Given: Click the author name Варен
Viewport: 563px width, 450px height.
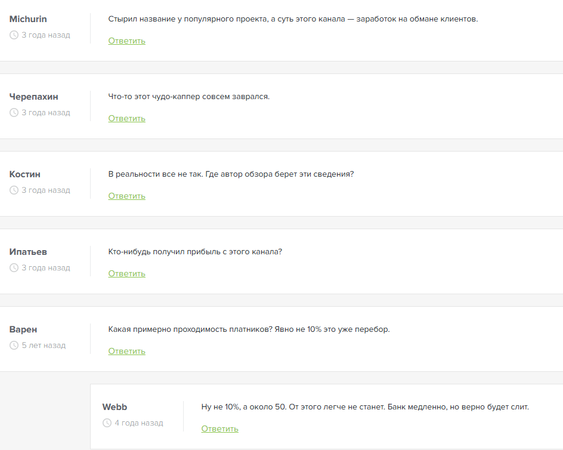Looking at the screenshot, I should click(24, 329).
